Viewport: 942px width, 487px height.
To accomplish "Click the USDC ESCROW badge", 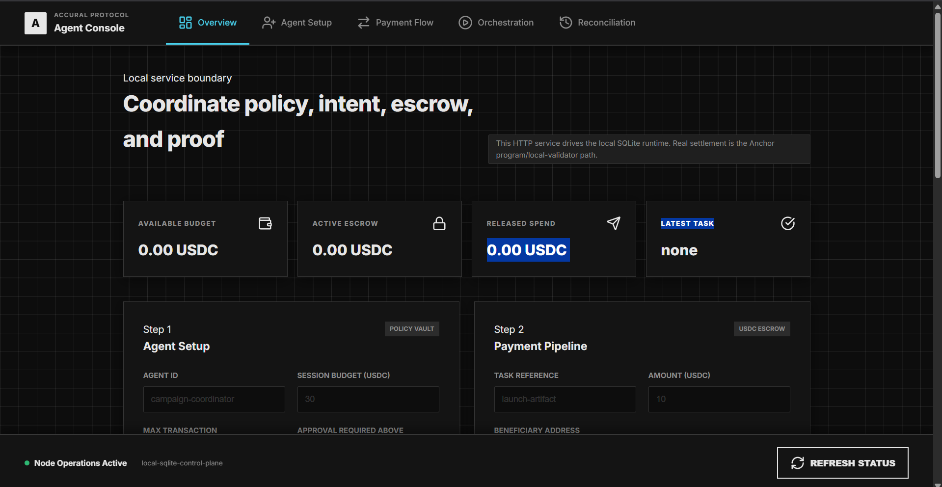I will click(x=762, y=329).
